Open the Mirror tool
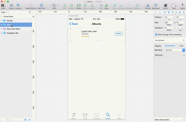Screen dimensions: 186x122 tap(166, 6)
